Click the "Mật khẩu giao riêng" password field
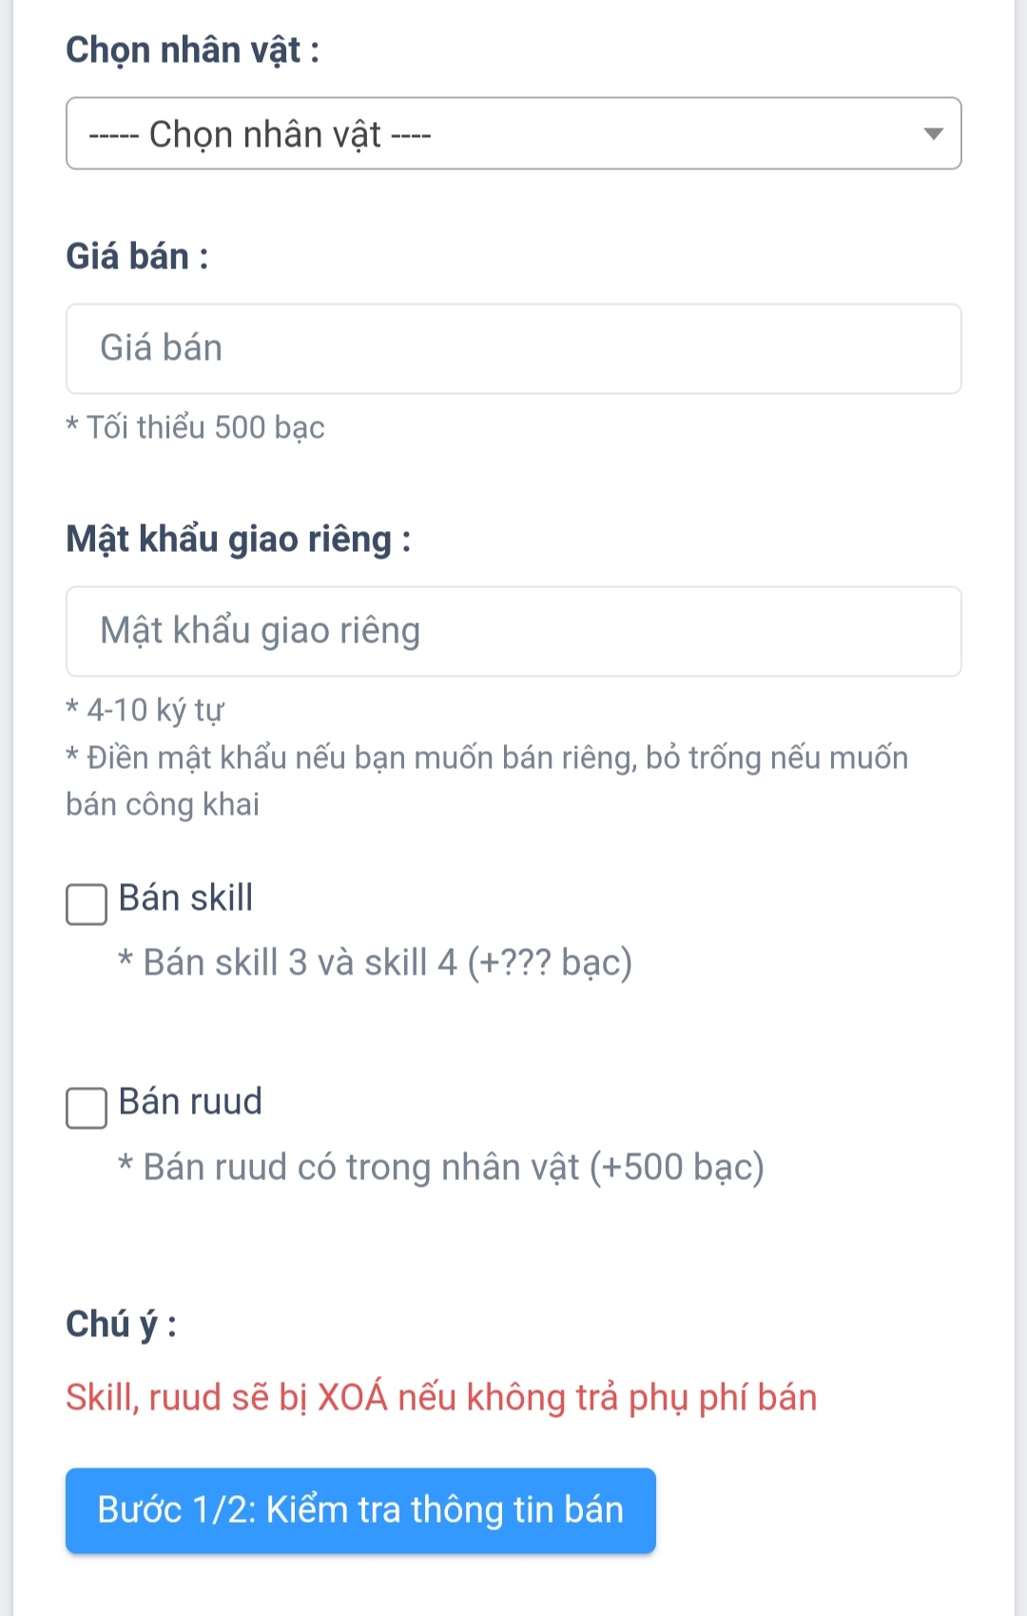Screen dimensions: 1027x1616 click(513, 631)
